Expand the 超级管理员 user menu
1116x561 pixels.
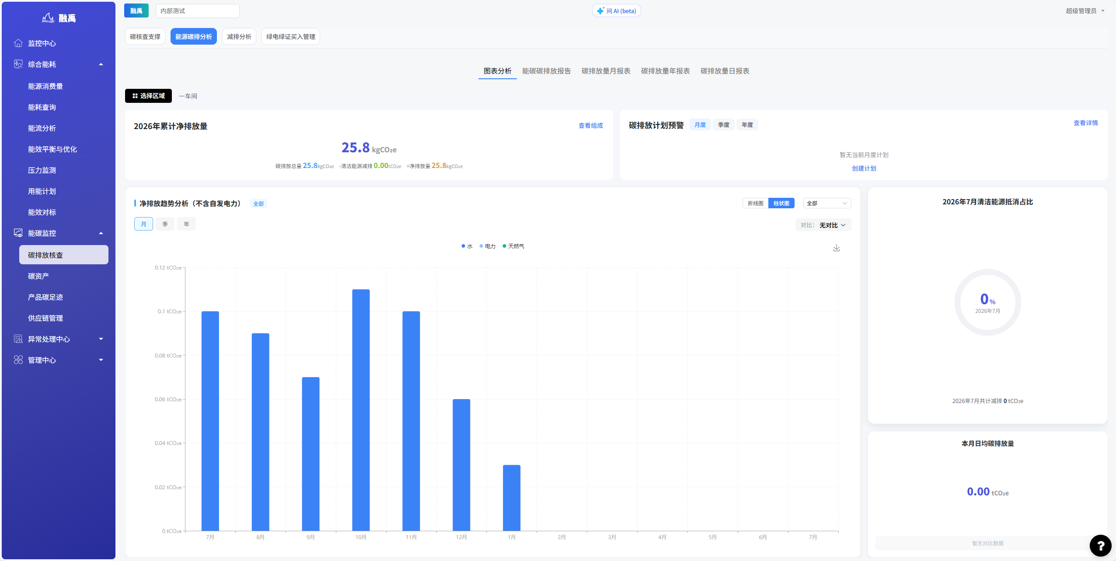(x=1085, y=11)
